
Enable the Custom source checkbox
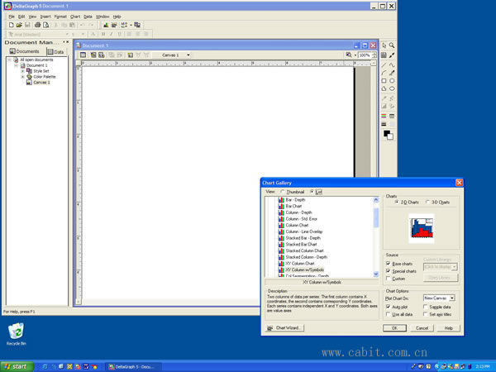389,279
